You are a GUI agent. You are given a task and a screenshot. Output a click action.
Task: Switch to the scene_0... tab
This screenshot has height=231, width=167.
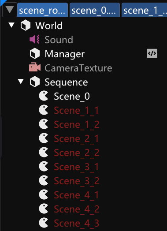pos(95,10)
